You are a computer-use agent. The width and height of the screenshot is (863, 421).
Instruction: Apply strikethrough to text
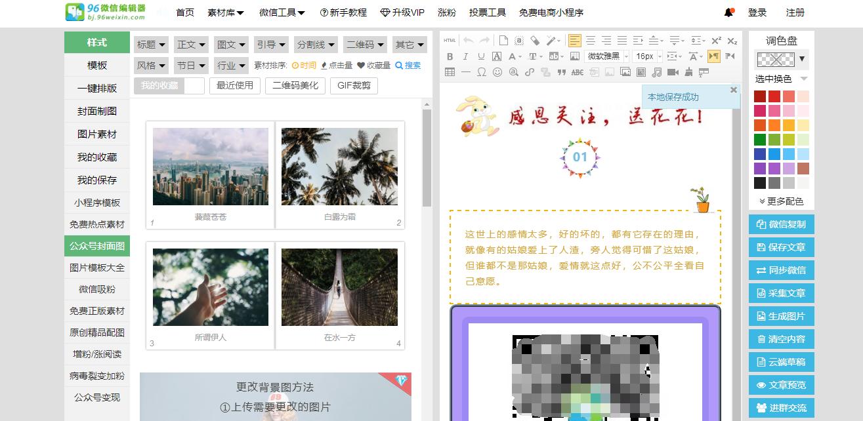(x=577, y=73)
